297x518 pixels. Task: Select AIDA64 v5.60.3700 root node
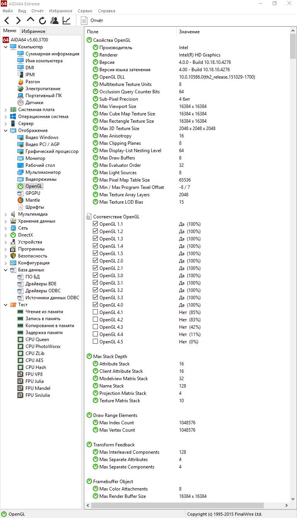pyautogui.click(x=29, y=40)
